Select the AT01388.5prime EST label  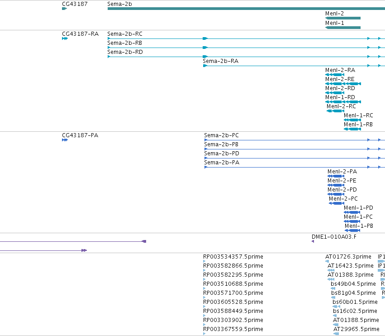coord(356,320)
